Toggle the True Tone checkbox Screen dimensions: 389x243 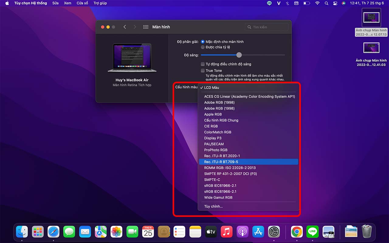203,70
